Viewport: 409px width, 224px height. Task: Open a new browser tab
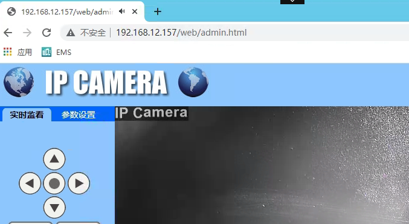pos(158,11)
